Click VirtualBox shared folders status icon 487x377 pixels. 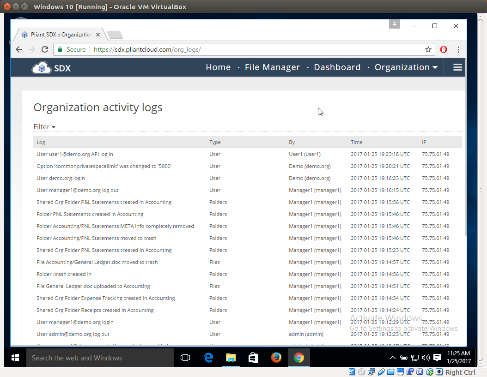(391, 372)
